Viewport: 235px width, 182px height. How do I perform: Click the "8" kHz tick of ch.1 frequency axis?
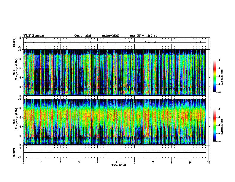click(x=21, y=59)
